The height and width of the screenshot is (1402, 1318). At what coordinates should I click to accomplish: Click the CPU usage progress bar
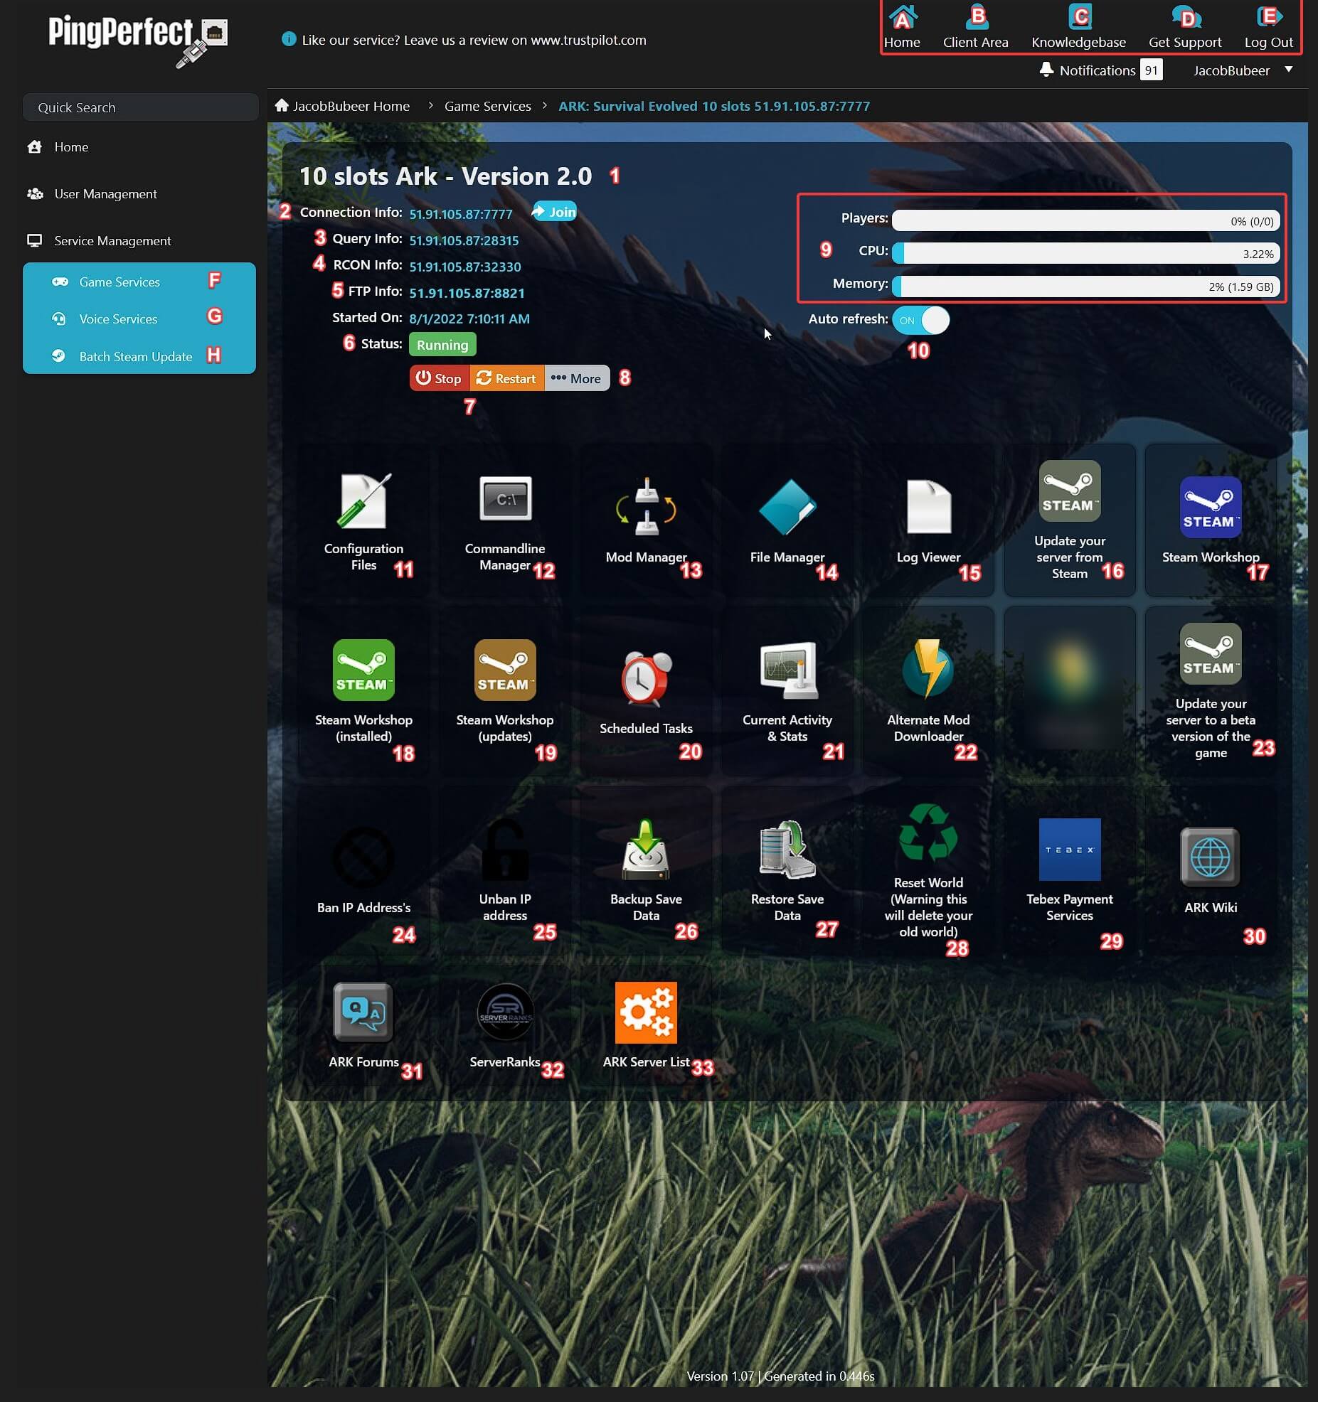(x=1085, y=254)
